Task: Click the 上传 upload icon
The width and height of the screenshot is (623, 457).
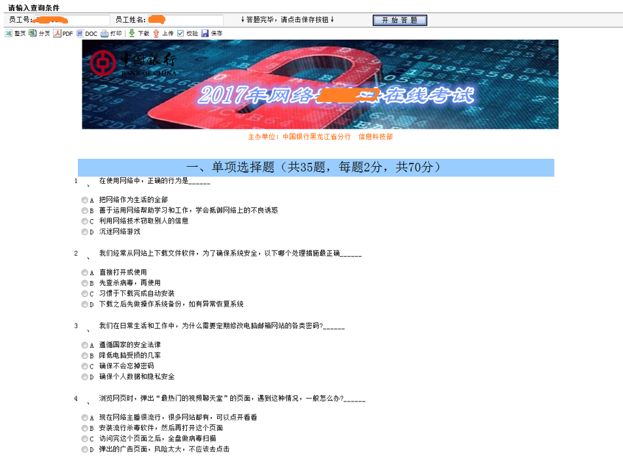Action: (x=156, y=33)
